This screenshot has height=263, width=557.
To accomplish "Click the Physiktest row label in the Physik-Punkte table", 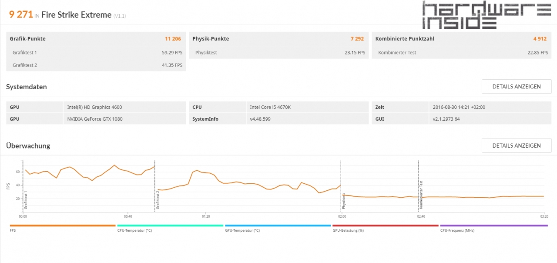I will (x=206, y=53).
